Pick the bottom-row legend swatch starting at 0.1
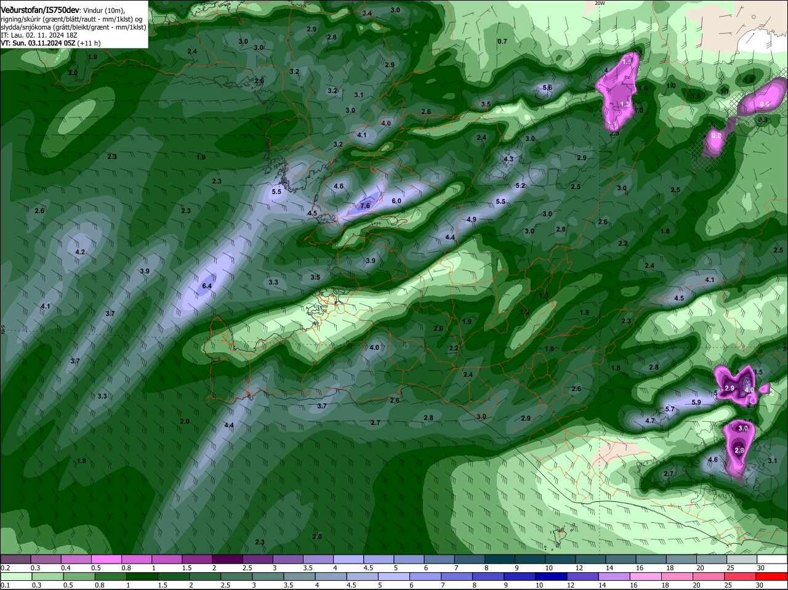 tap(15, 576)
